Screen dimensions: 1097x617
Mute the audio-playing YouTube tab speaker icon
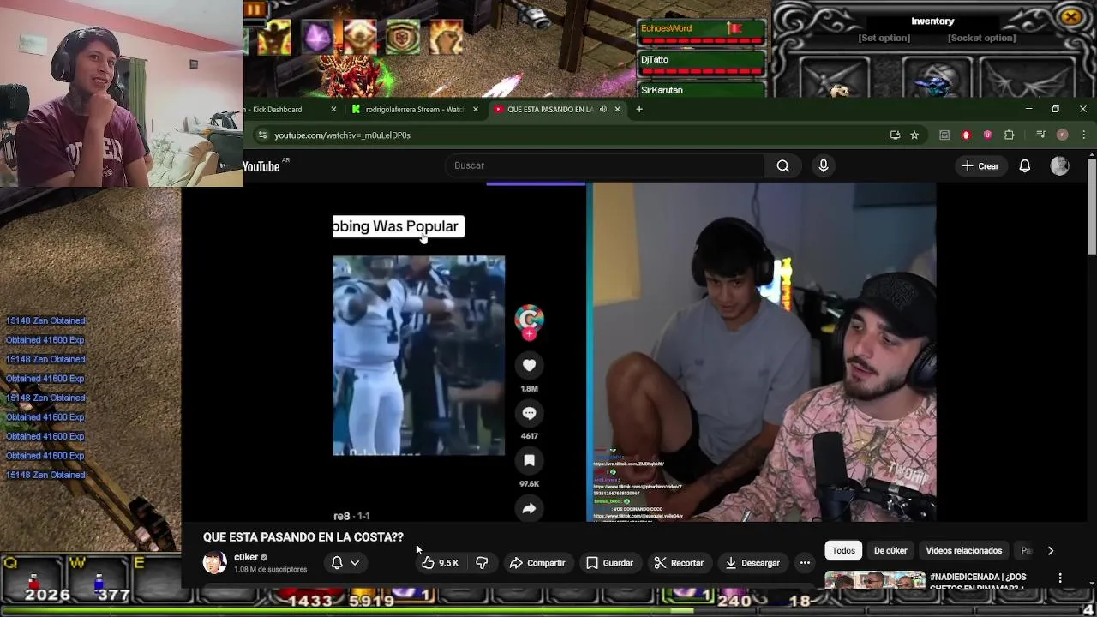click(x=602, y=110)
